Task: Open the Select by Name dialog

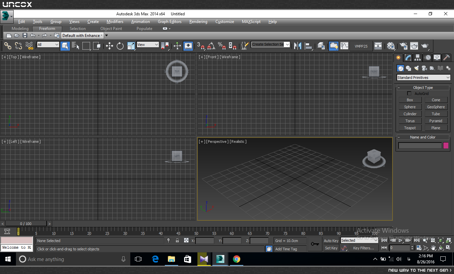Action: click(76, 46)
